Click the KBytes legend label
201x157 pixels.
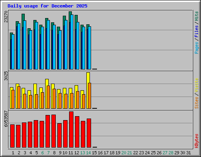[196, 141]
